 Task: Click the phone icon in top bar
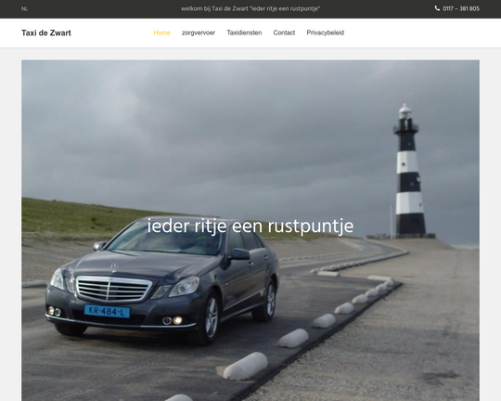click(437, 8)
